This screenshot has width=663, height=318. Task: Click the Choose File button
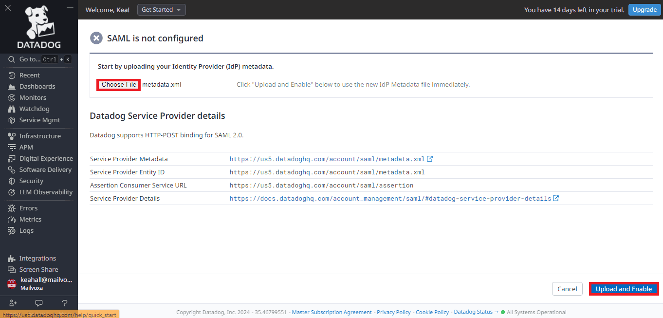(119, 85)
